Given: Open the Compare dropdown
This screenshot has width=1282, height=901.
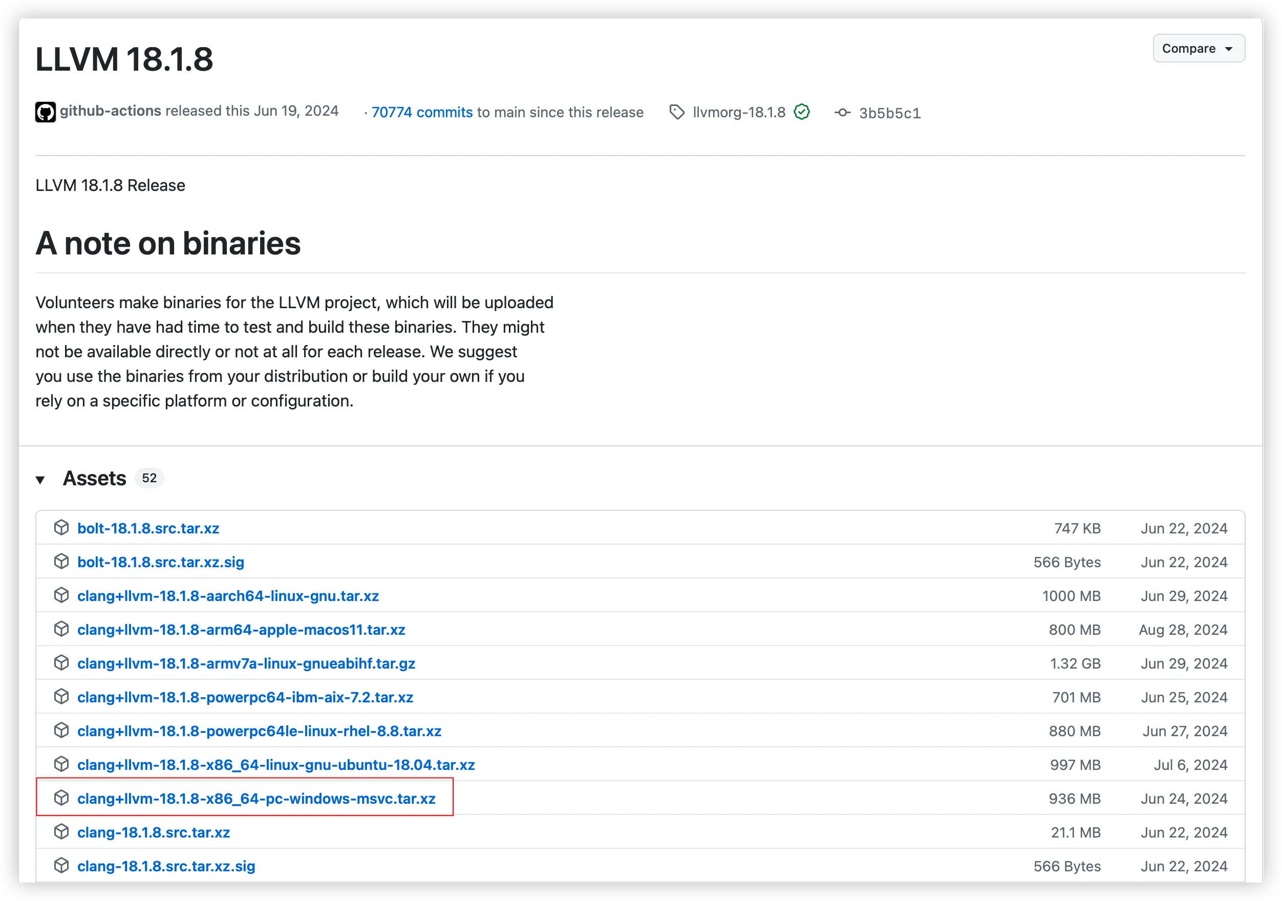Looking at the screenshot, I should 1198,49.
